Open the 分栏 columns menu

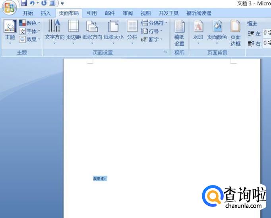(x=132, y=32)
